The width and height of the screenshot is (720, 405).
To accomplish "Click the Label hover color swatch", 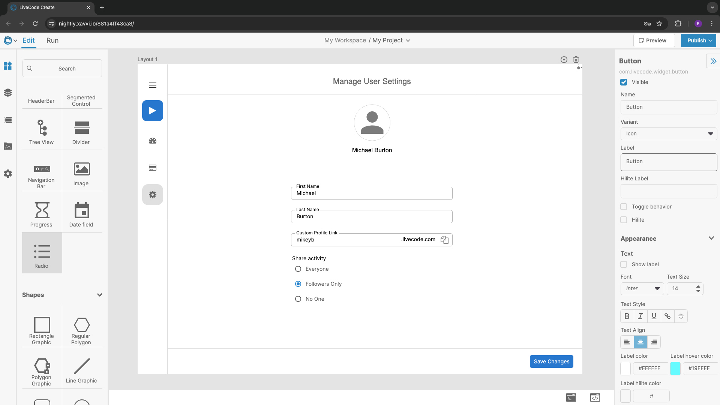I will [x=675, y=368].
